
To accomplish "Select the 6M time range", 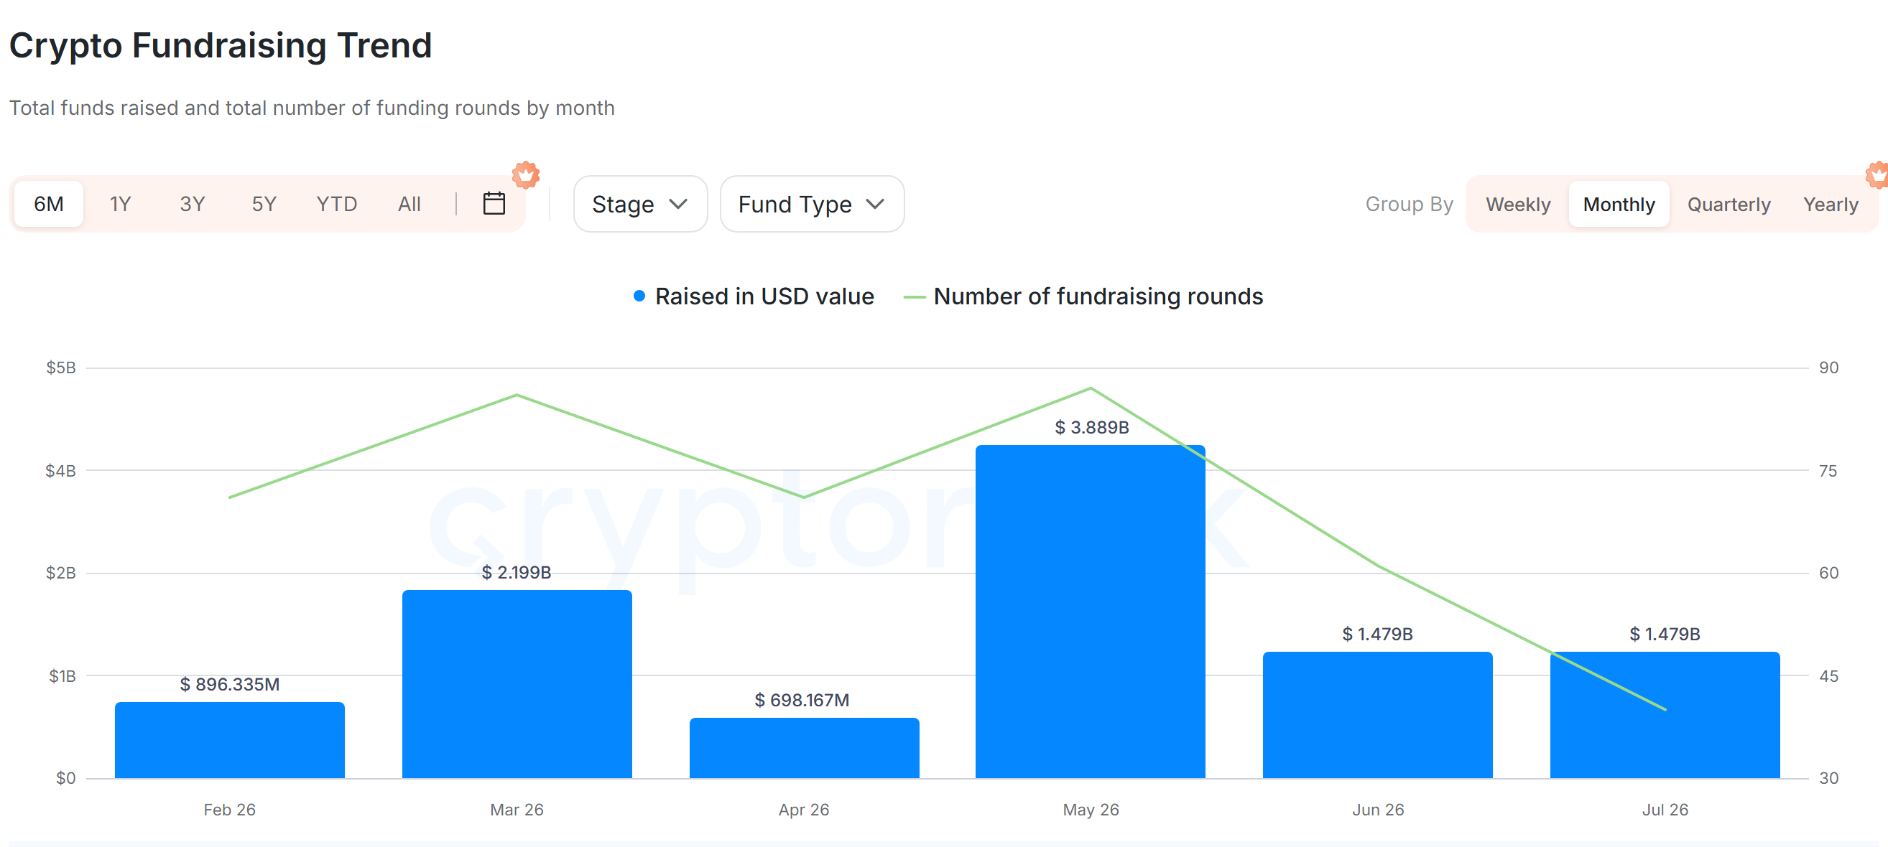I will 49,204.
